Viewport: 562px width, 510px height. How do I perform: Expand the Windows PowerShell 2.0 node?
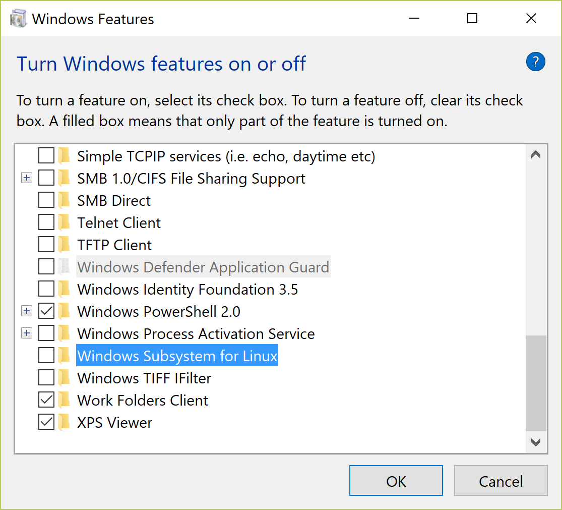click(27, 311)
